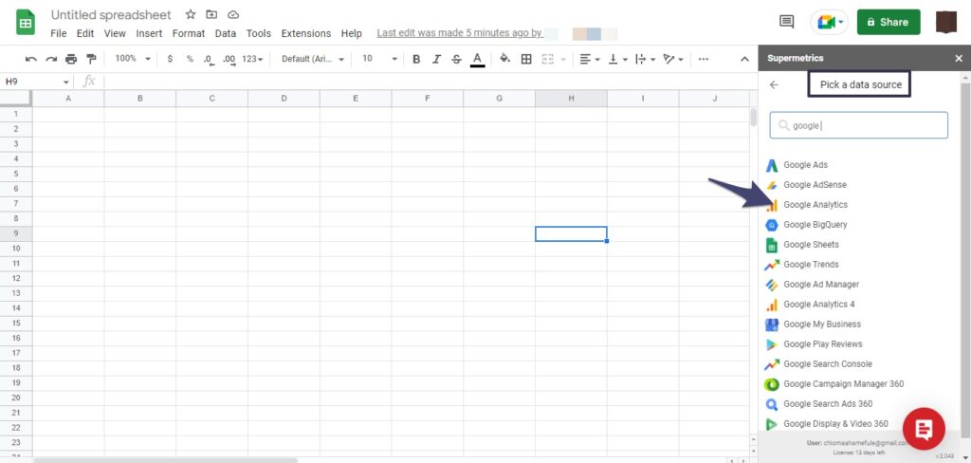Collapse the menus with up chevron

click(x=745, y=59)
